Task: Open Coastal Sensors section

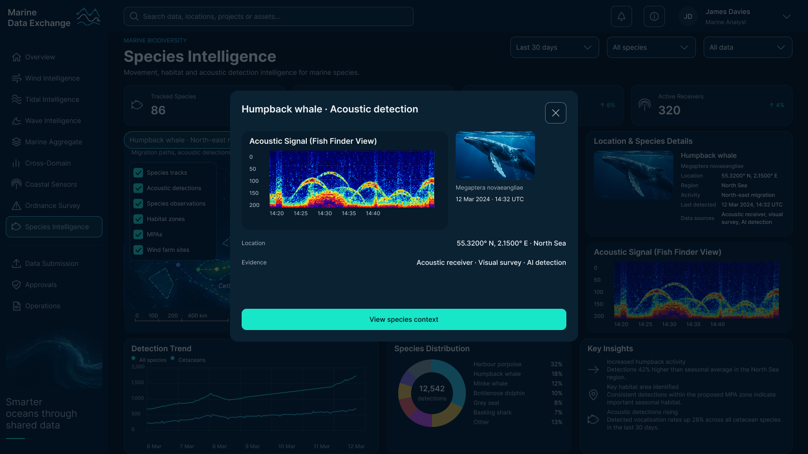Action: click(54, 184)
